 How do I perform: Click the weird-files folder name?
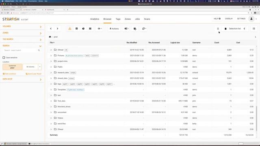(61, 124)
